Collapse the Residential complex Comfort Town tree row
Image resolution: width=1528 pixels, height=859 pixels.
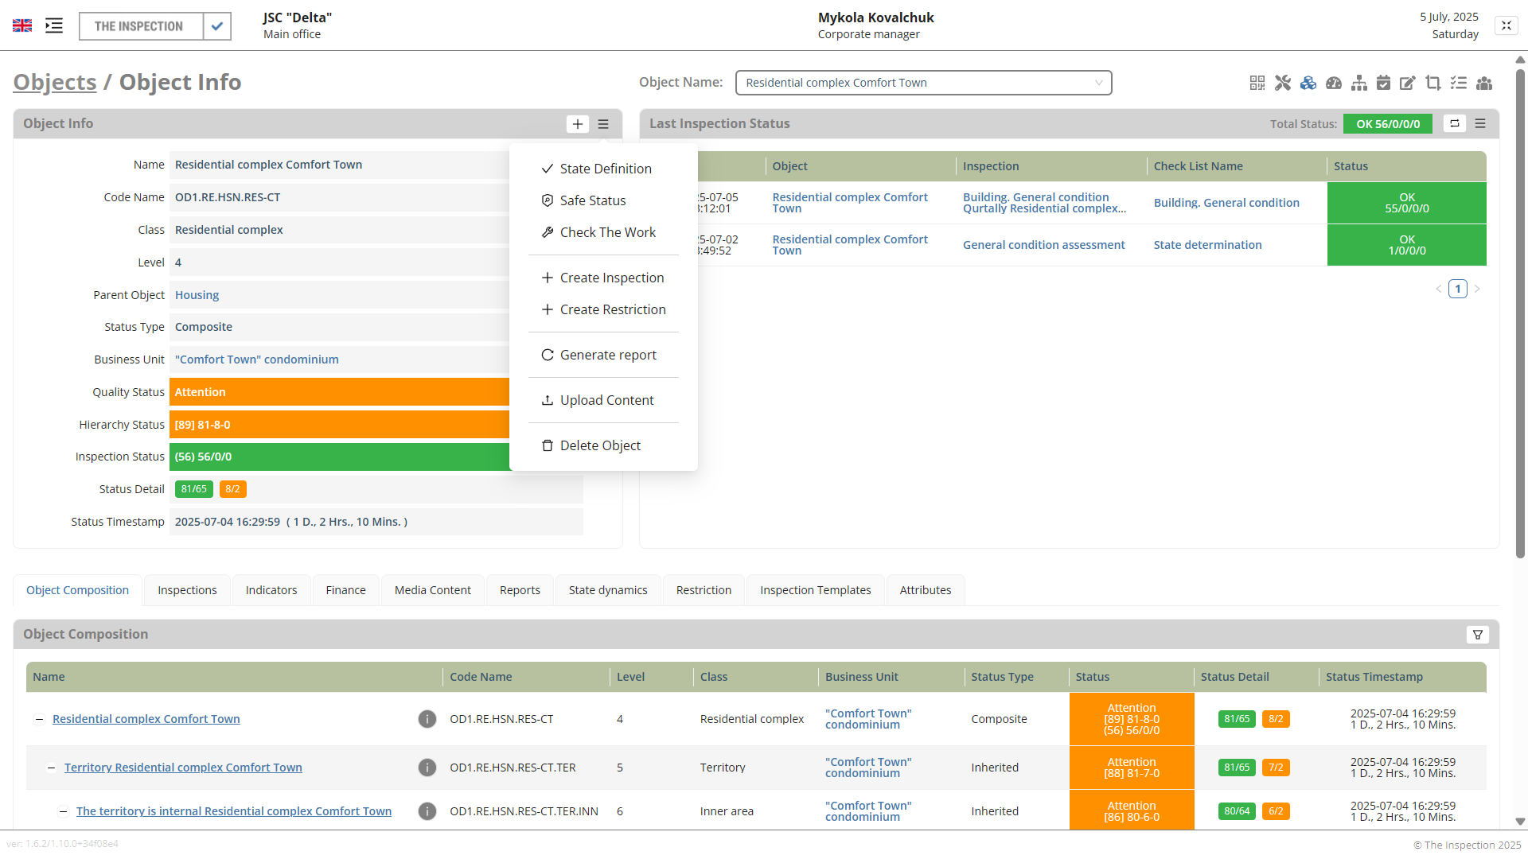pyautogui.click(x=39, y=720)
